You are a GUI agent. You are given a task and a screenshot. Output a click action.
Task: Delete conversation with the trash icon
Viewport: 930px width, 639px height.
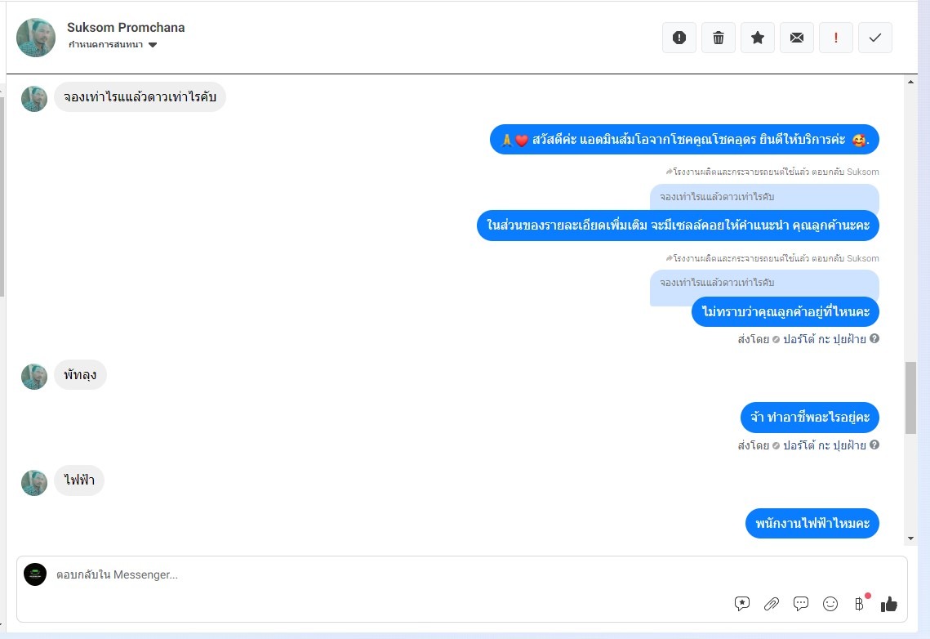pyautogui.click(x=719, y=38)
